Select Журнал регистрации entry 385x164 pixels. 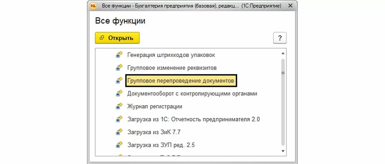point(155,106)
